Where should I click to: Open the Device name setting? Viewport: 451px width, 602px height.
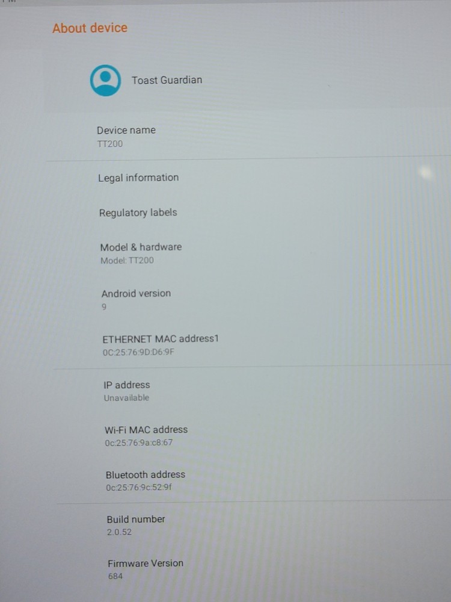click(x=126, y=130)
